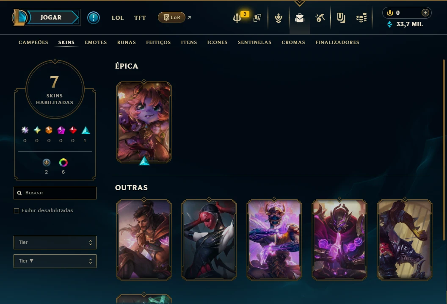447x304 pixels.
Task: Open the Your Shop cards icon
Action: coord(257,18)
